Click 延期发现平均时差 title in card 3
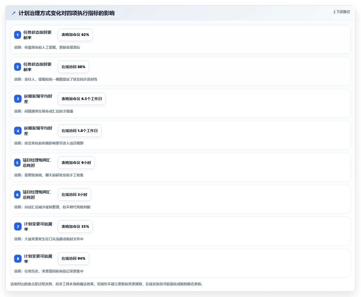The height and width of the screenshot is (297, 361). click(x=38, y=99)
